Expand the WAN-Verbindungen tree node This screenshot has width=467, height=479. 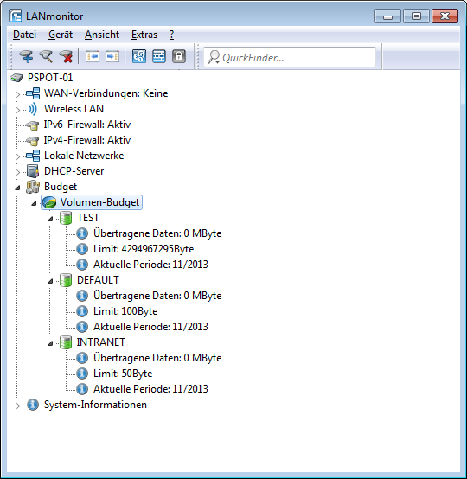tap(17, 94)
